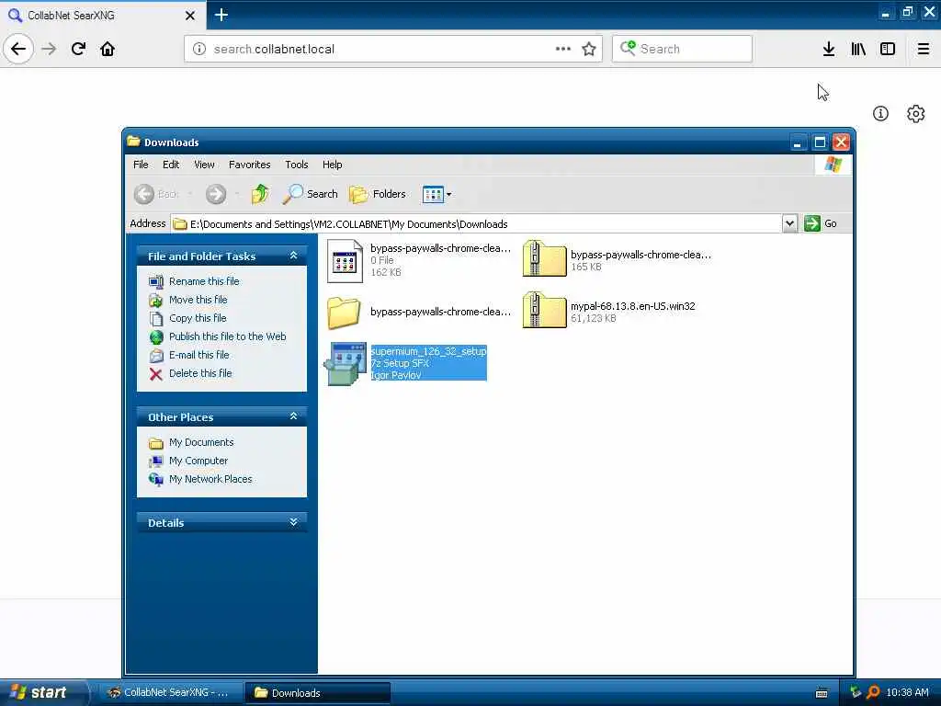The width and height of the screenshot is (941, 706).
Task: Click the taskbar clock 10:38 AM
Action: (x=907, y=693)
